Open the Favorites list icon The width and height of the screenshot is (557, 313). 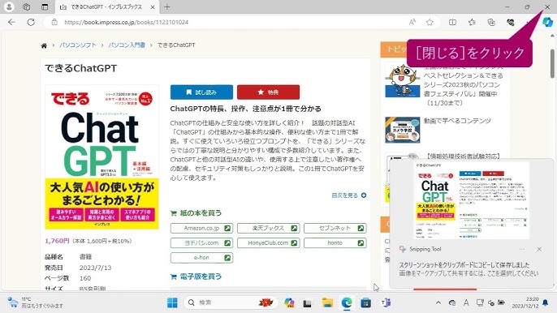click(472, 22)
